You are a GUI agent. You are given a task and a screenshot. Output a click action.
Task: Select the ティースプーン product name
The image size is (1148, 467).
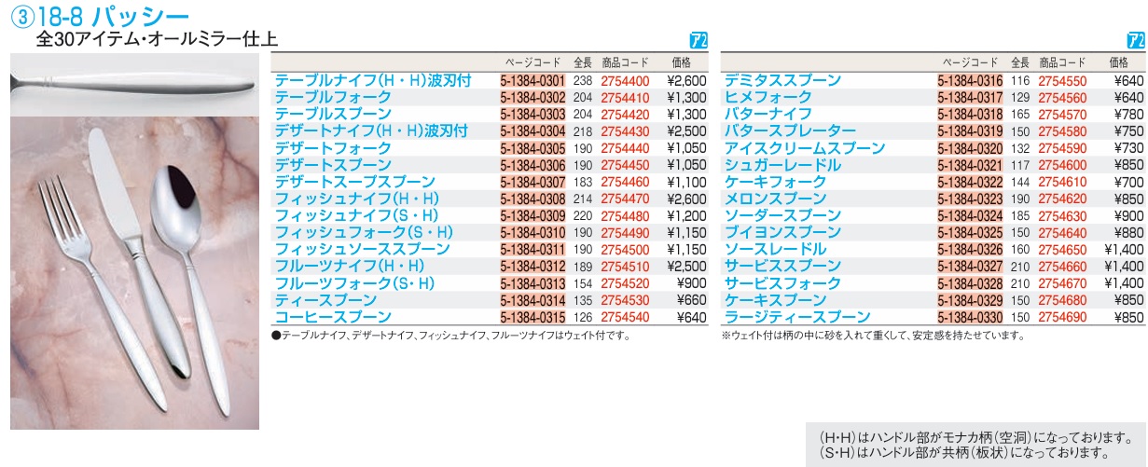click(x=326, y=299)
